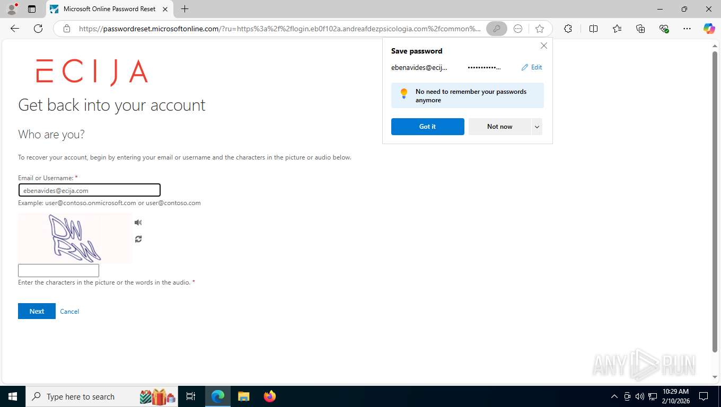Focus the captcha characters input box

point(58,270)
